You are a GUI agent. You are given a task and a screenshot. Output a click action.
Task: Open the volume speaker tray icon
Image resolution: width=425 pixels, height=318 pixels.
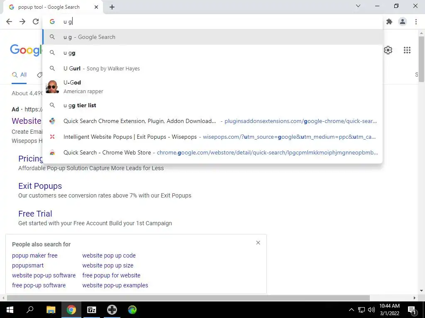(371, 310)
